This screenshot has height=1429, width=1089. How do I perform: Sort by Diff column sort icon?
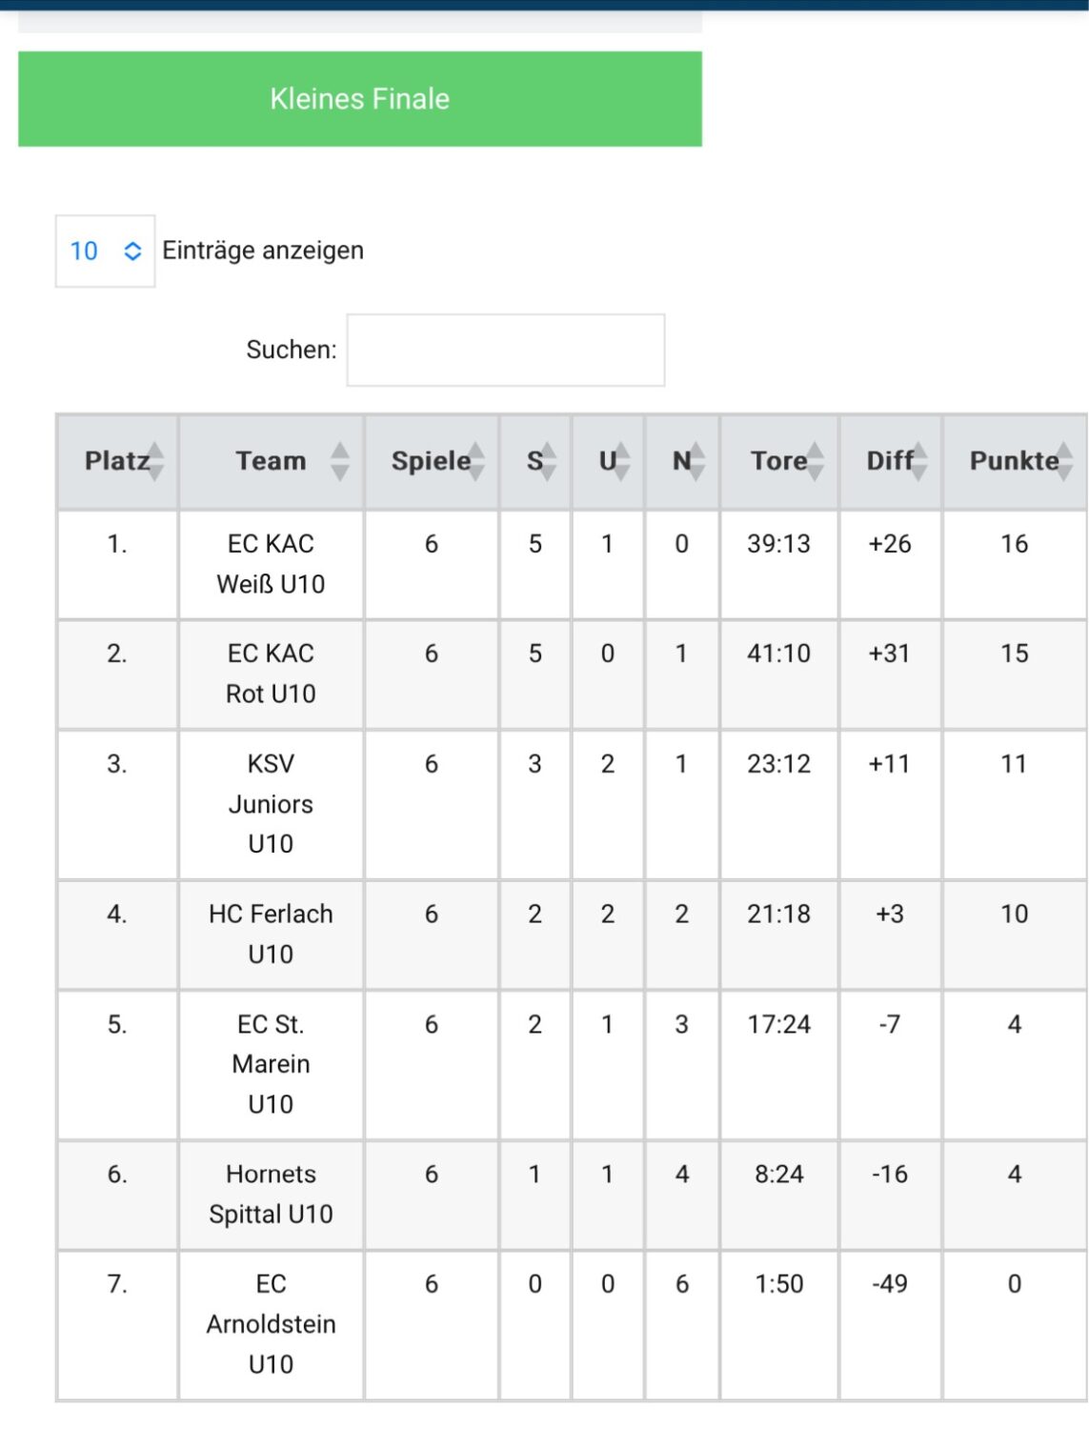click(x=919, y=462)
